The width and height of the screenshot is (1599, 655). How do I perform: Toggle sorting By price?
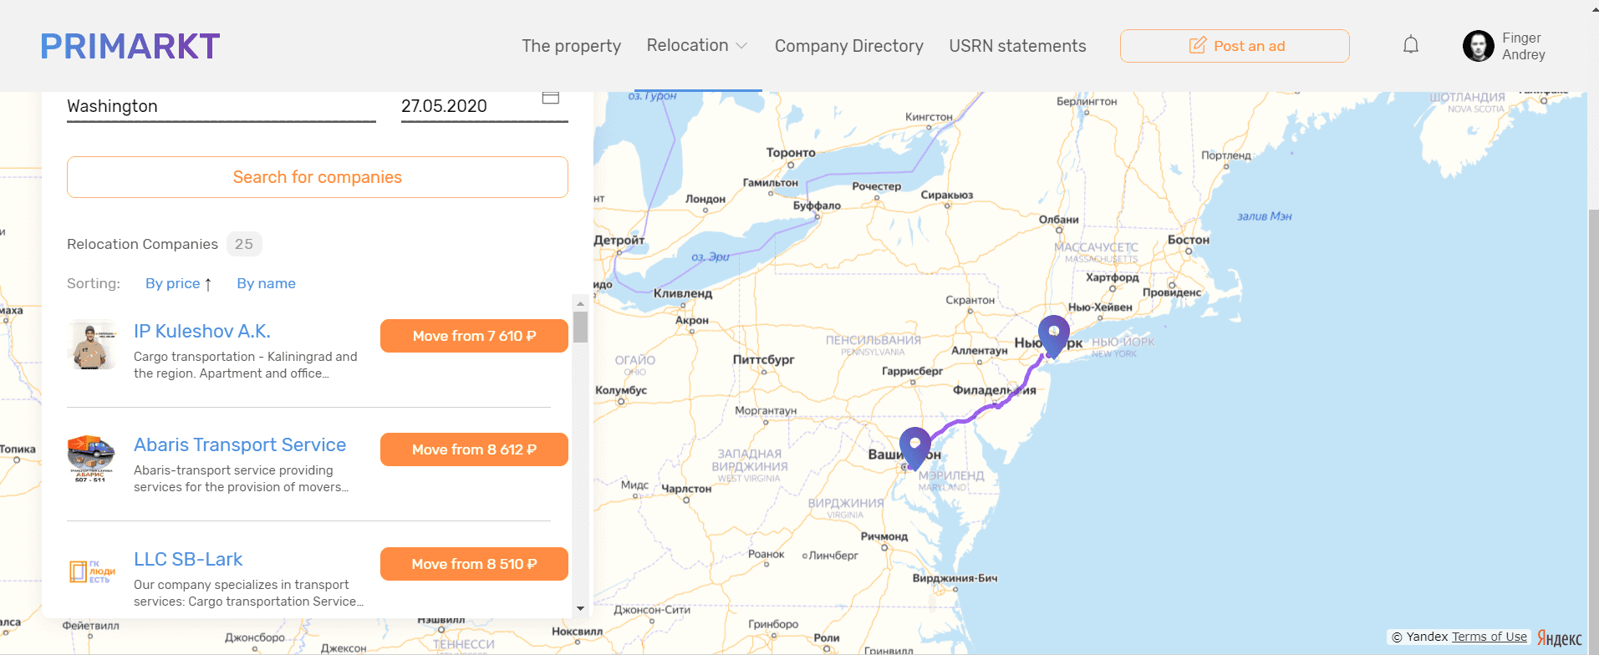pyautogui.click(x=179, y=283)
